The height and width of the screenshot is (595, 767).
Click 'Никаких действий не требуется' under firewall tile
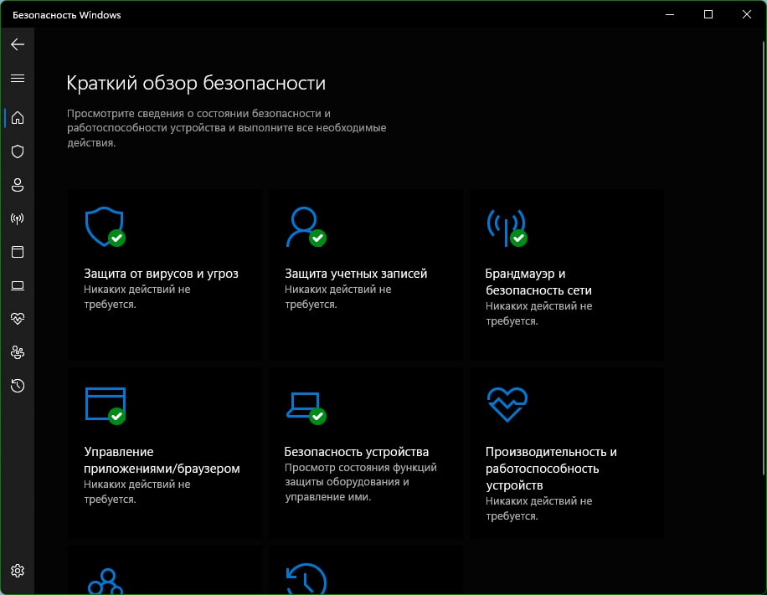538,313
